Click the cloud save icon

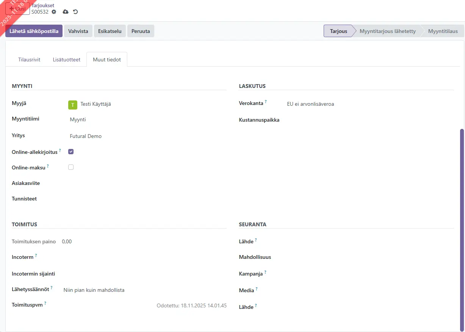[x=66, y=12]
